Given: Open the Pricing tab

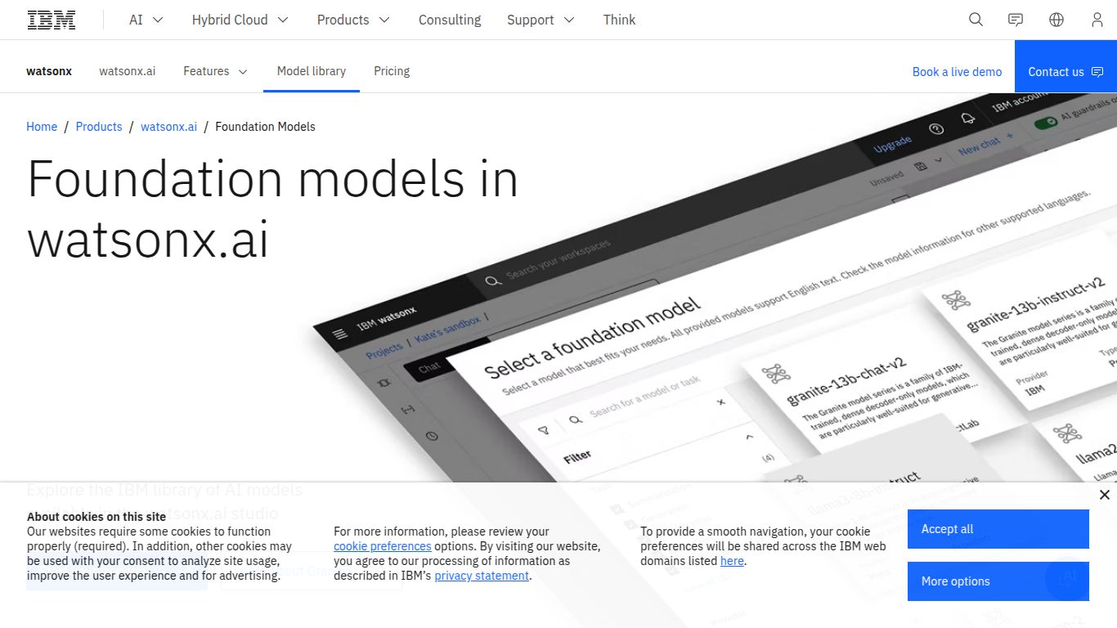Looking at the screenshot, I should (x=392, y=71).
